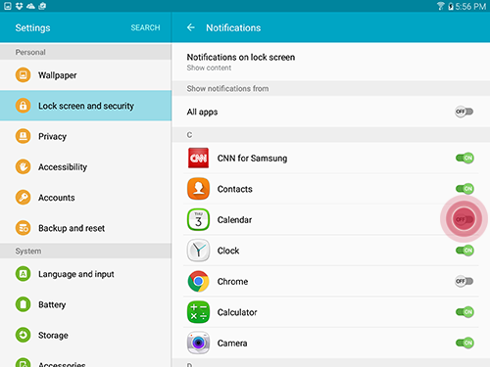
Task: Disable Calculator notifications toggle
Action: pyautogui.click(x=465, y=312)
